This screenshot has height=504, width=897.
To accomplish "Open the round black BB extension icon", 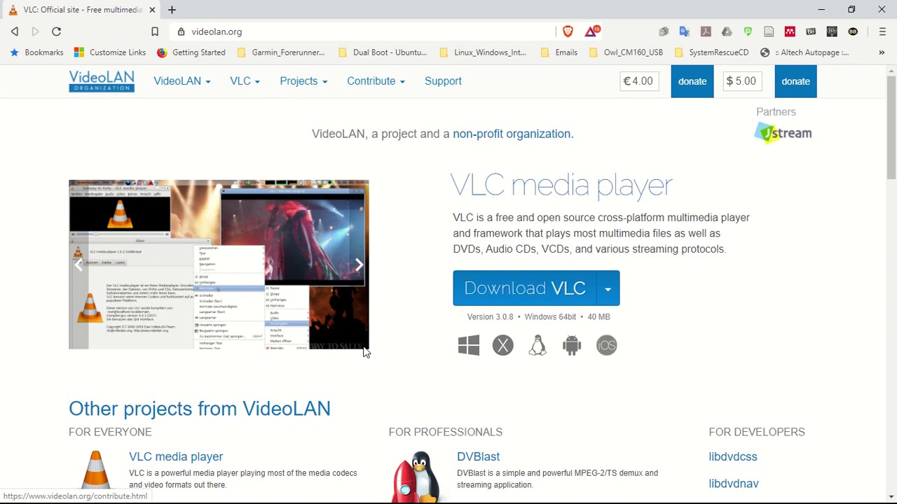I will 853,31.
